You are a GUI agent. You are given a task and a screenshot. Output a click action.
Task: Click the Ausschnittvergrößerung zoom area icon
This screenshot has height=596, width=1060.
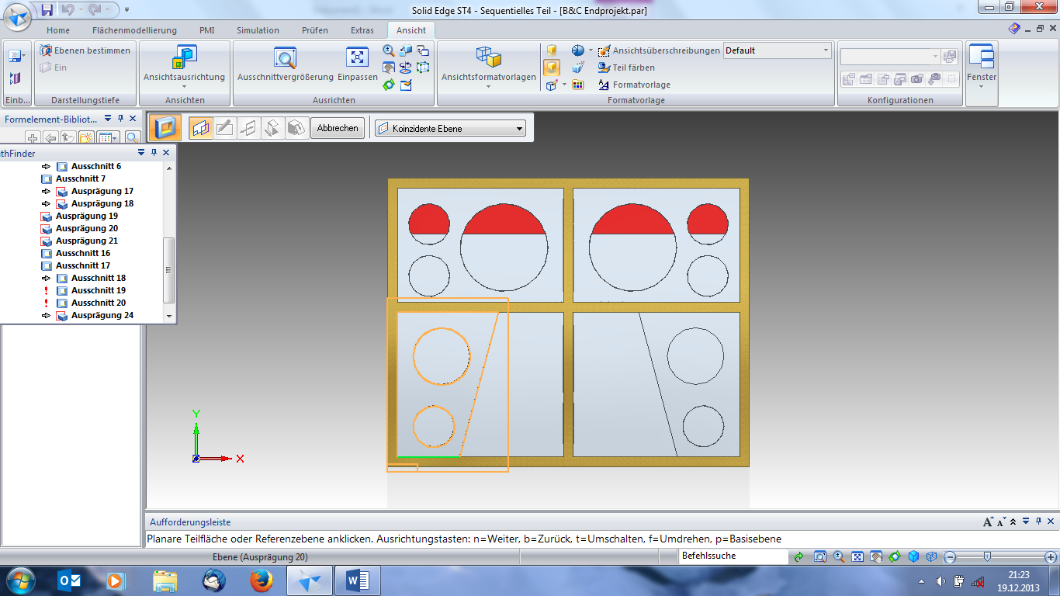[x=285, y=58]
